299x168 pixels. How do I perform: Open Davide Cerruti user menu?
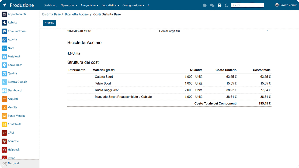[286, 5]
